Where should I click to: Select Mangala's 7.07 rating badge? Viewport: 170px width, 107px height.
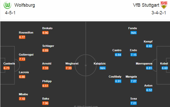click(133, 81)
